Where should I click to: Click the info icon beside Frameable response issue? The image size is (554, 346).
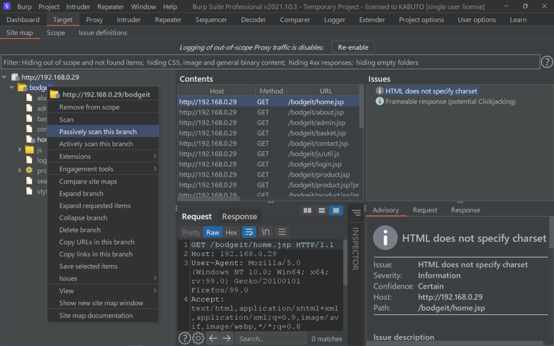click(x=379, y=101)
